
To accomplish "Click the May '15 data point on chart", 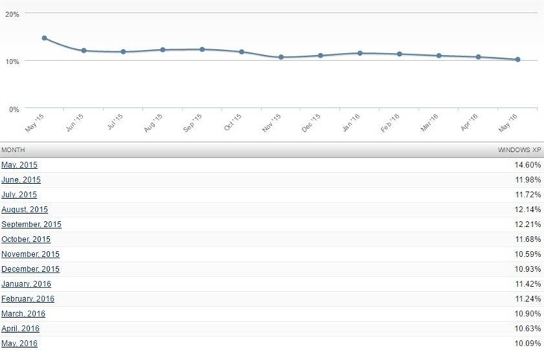I will coord(45,38).
